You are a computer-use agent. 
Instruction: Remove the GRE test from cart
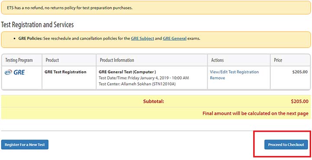click(x=217, y=78)
